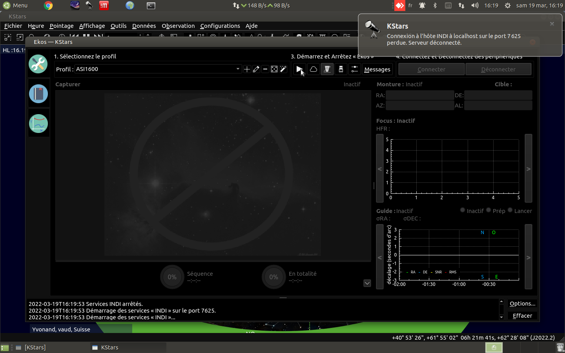Click the cloud icon in Ekos controls
Viewport: 565px width, 353px height.
313,69
